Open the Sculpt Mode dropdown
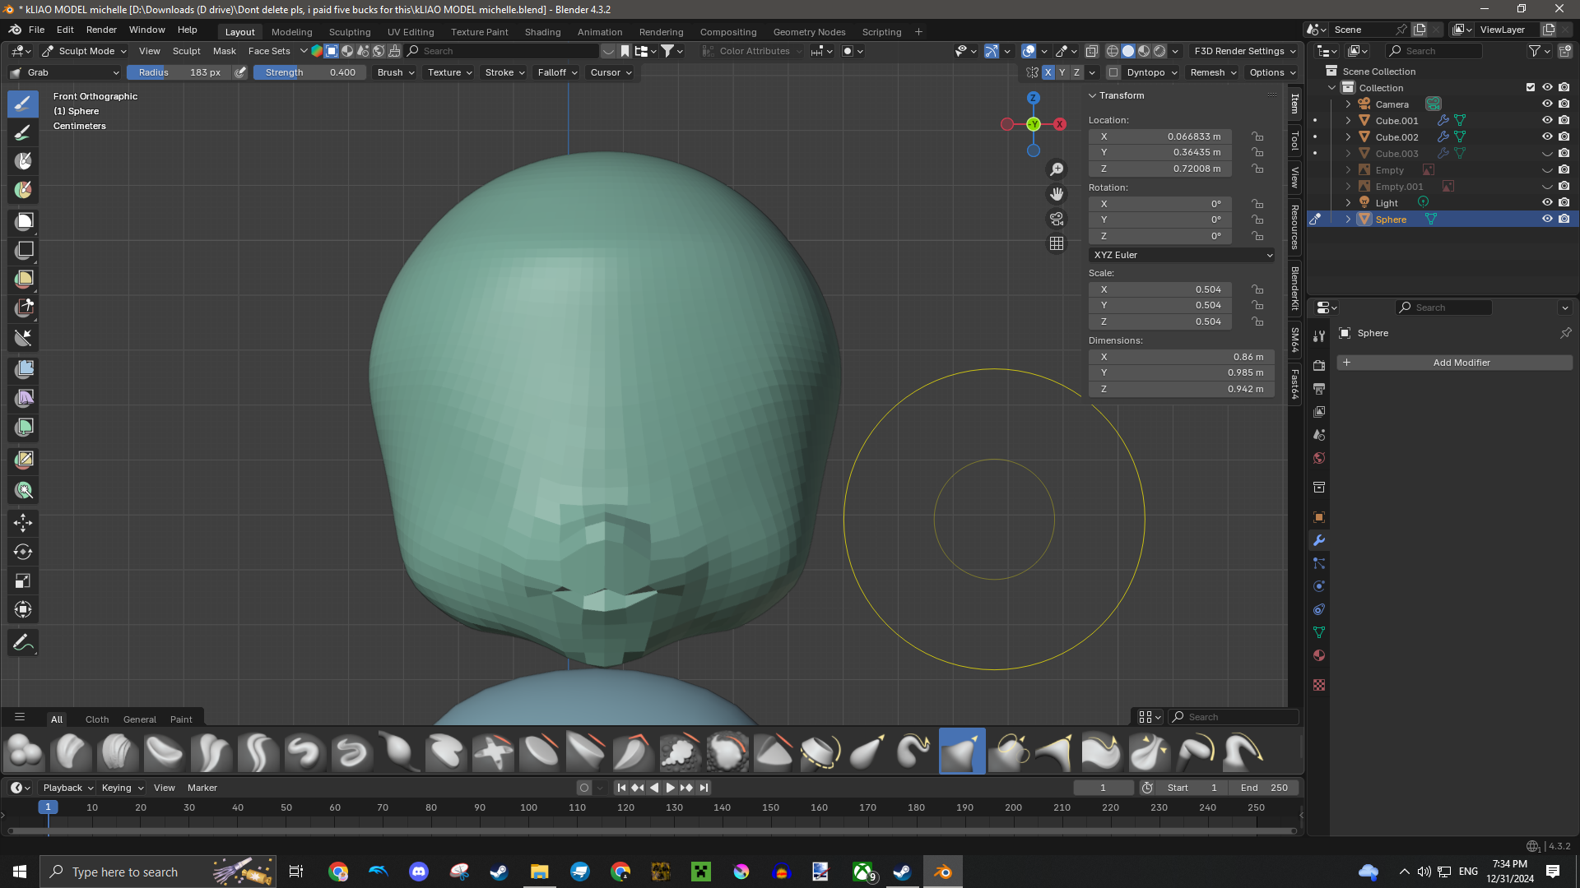The image size is (1580, 888). (85, 51)
